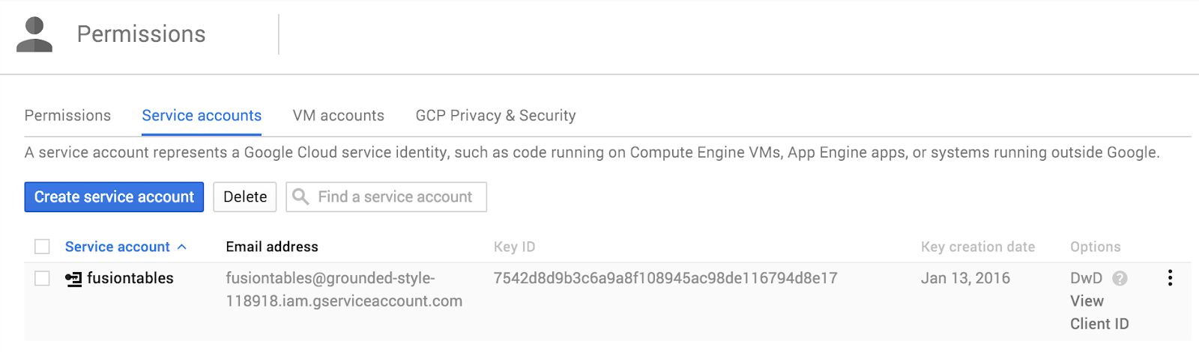The image size is (1199, 352).
Task: Click the DwD help question mark icon
Action: coord(1120,279)
